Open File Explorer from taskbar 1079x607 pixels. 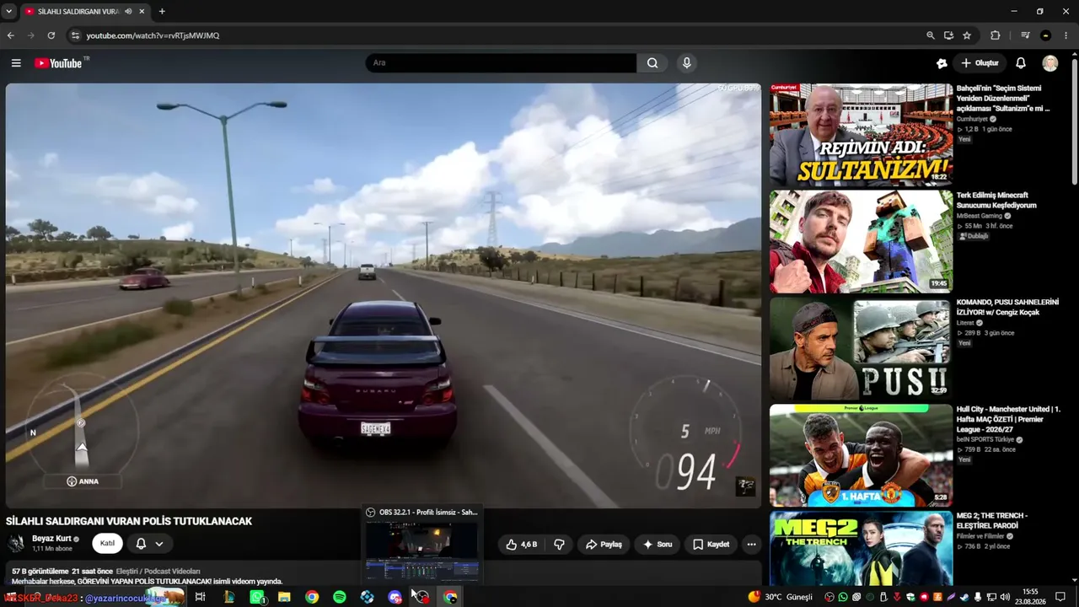[284, 597]
